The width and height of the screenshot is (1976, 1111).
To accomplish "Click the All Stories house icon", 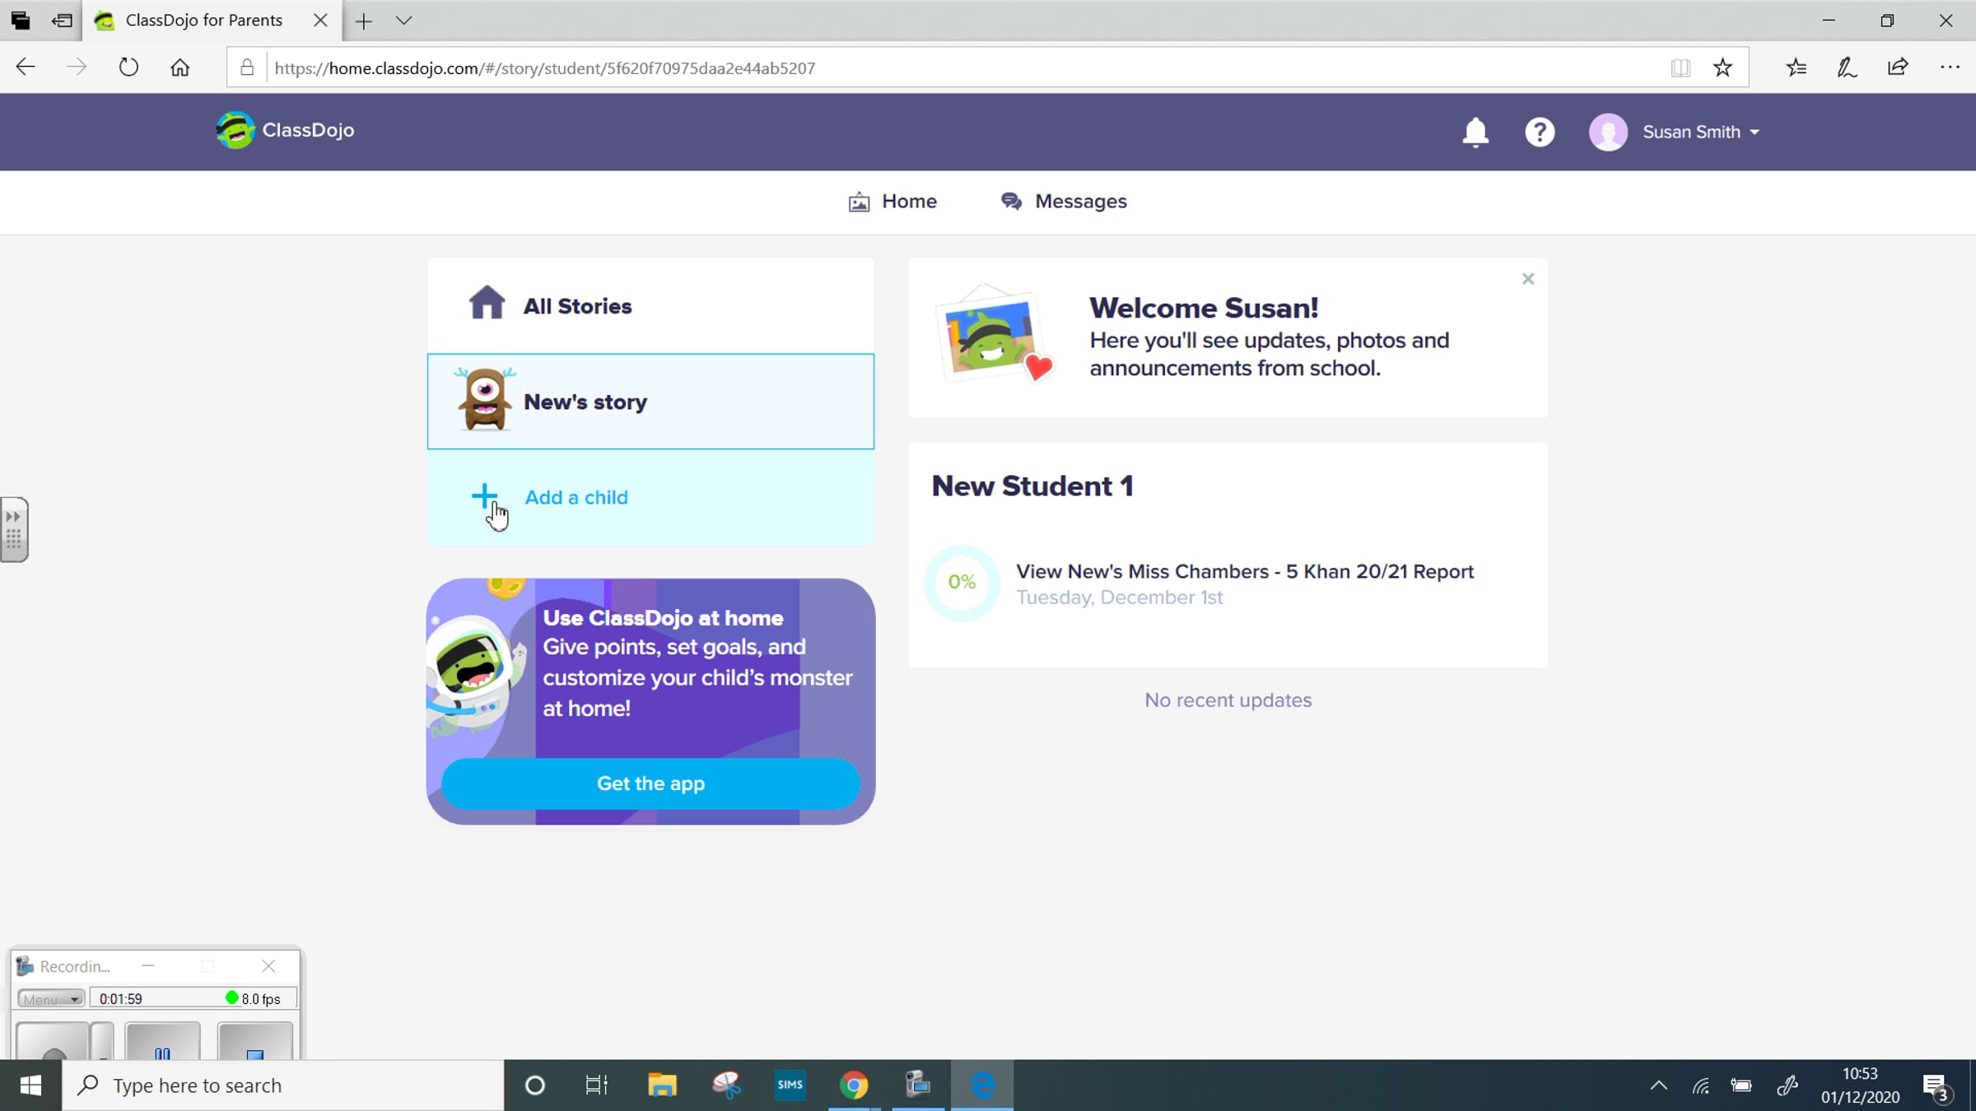I will pos(487,303).
